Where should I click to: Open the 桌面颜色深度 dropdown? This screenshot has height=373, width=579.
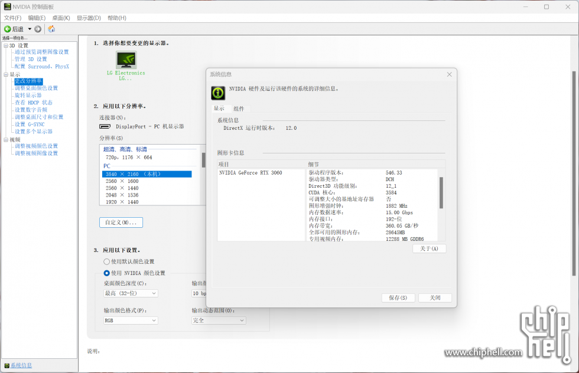coord(131,293)
